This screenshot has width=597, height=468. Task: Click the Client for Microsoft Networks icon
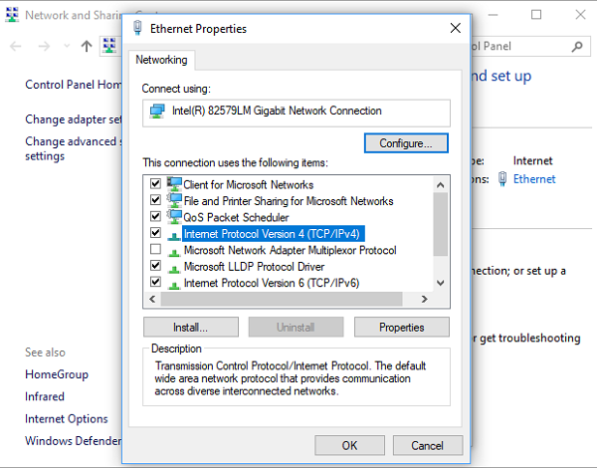tap(175, 184)
